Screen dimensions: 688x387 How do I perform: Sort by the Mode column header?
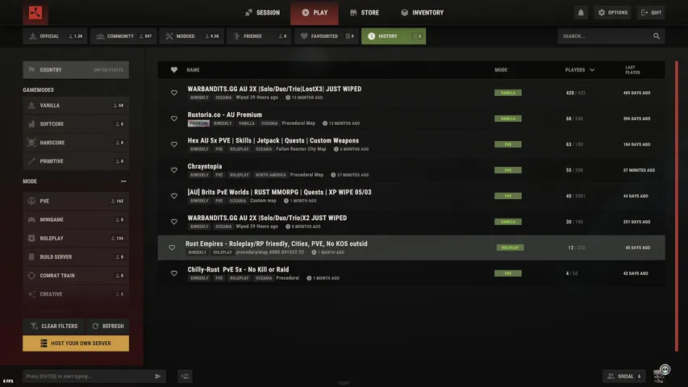point(501,70)
